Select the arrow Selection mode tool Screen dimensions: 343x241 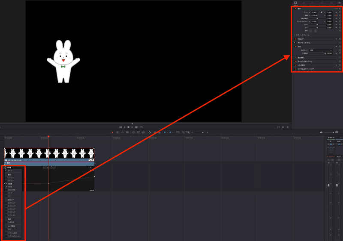pos(112,132)
